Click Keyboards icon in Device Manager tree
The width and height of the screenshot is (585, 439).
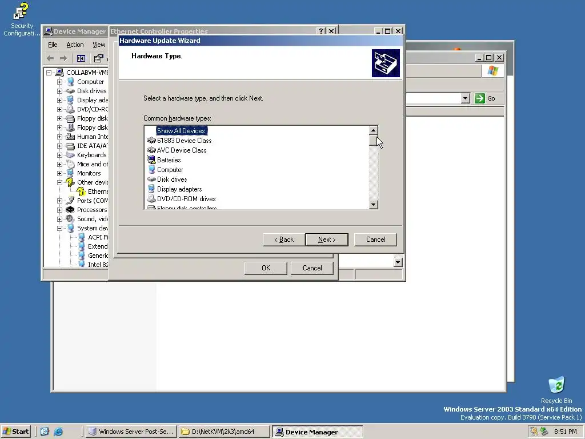70,155
